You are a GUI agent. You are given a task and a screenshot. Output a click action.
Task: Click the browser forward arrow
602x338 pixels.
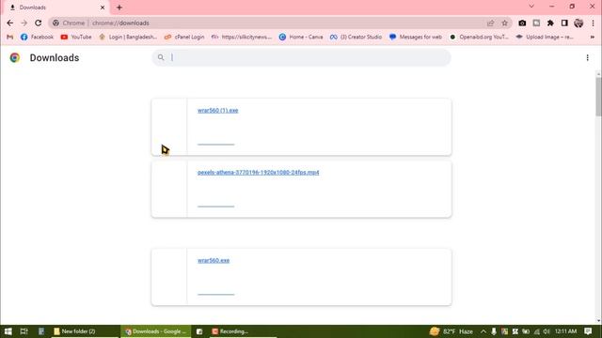24,23
